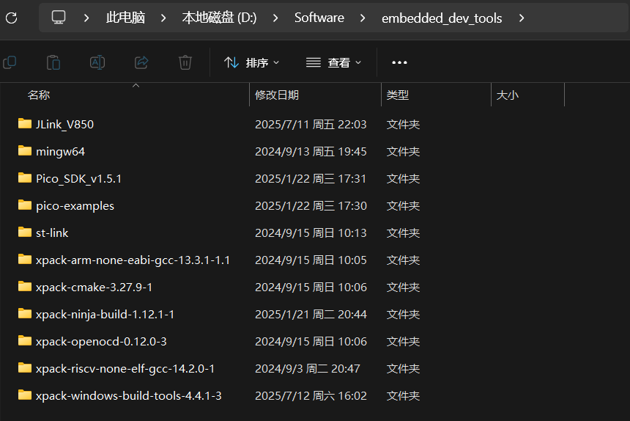
Task: Sort by the 类型 column header
Action: coord(397,95)
